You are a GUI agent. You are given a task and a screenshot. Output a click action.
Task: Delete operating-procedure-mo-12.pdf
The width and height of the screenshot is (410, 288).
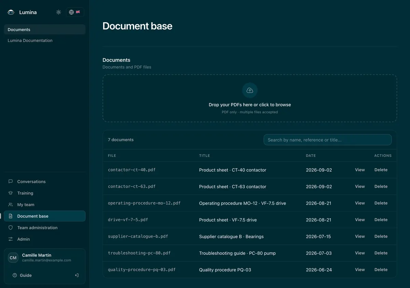pyautogui.click(x=381, y=203)
